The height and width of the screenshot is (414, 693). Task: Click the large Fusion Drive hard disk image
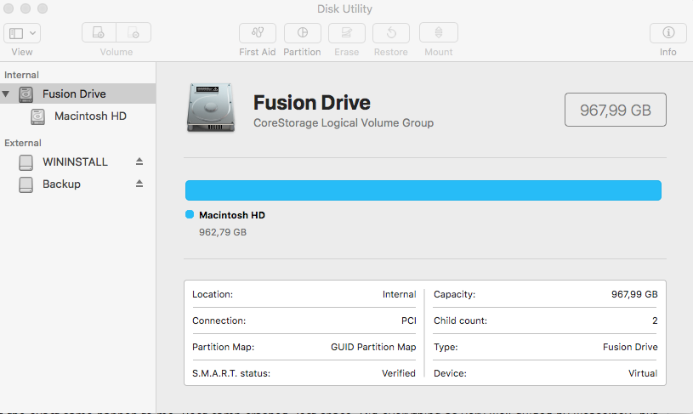(210, 107)
